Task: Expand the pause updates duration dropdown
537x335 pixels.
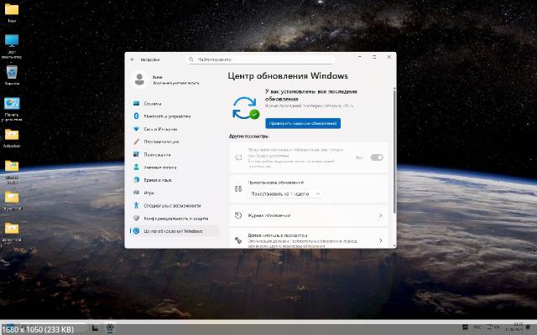Action: (x=285, y=193)
